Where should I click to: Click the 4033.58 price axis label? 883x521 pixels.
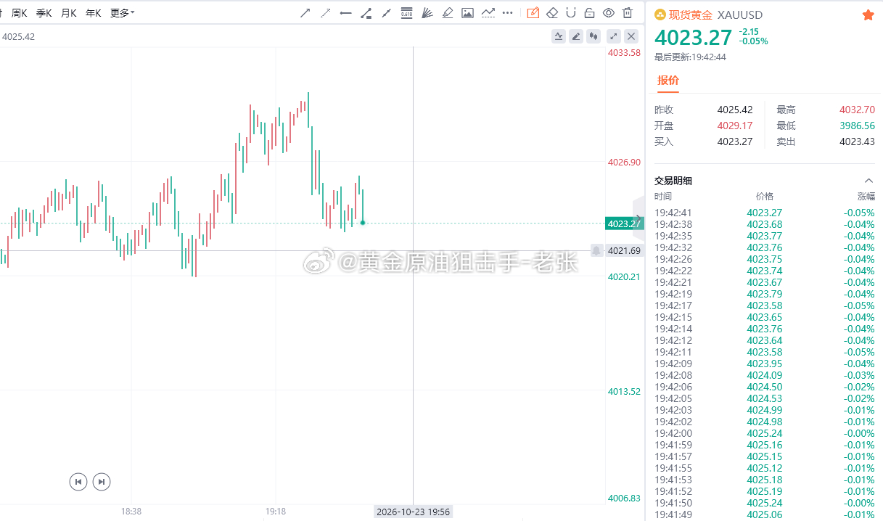(x=624, y=53)
